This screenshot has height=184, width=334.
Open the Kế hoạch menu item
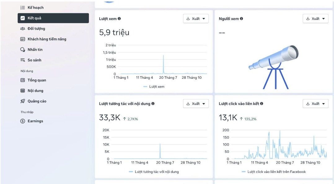click(53, 8)
